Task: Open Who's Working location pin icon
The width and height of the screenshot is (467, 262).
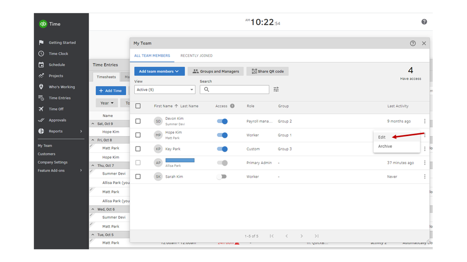Action: pyautogui.click(x=41, y=87)
